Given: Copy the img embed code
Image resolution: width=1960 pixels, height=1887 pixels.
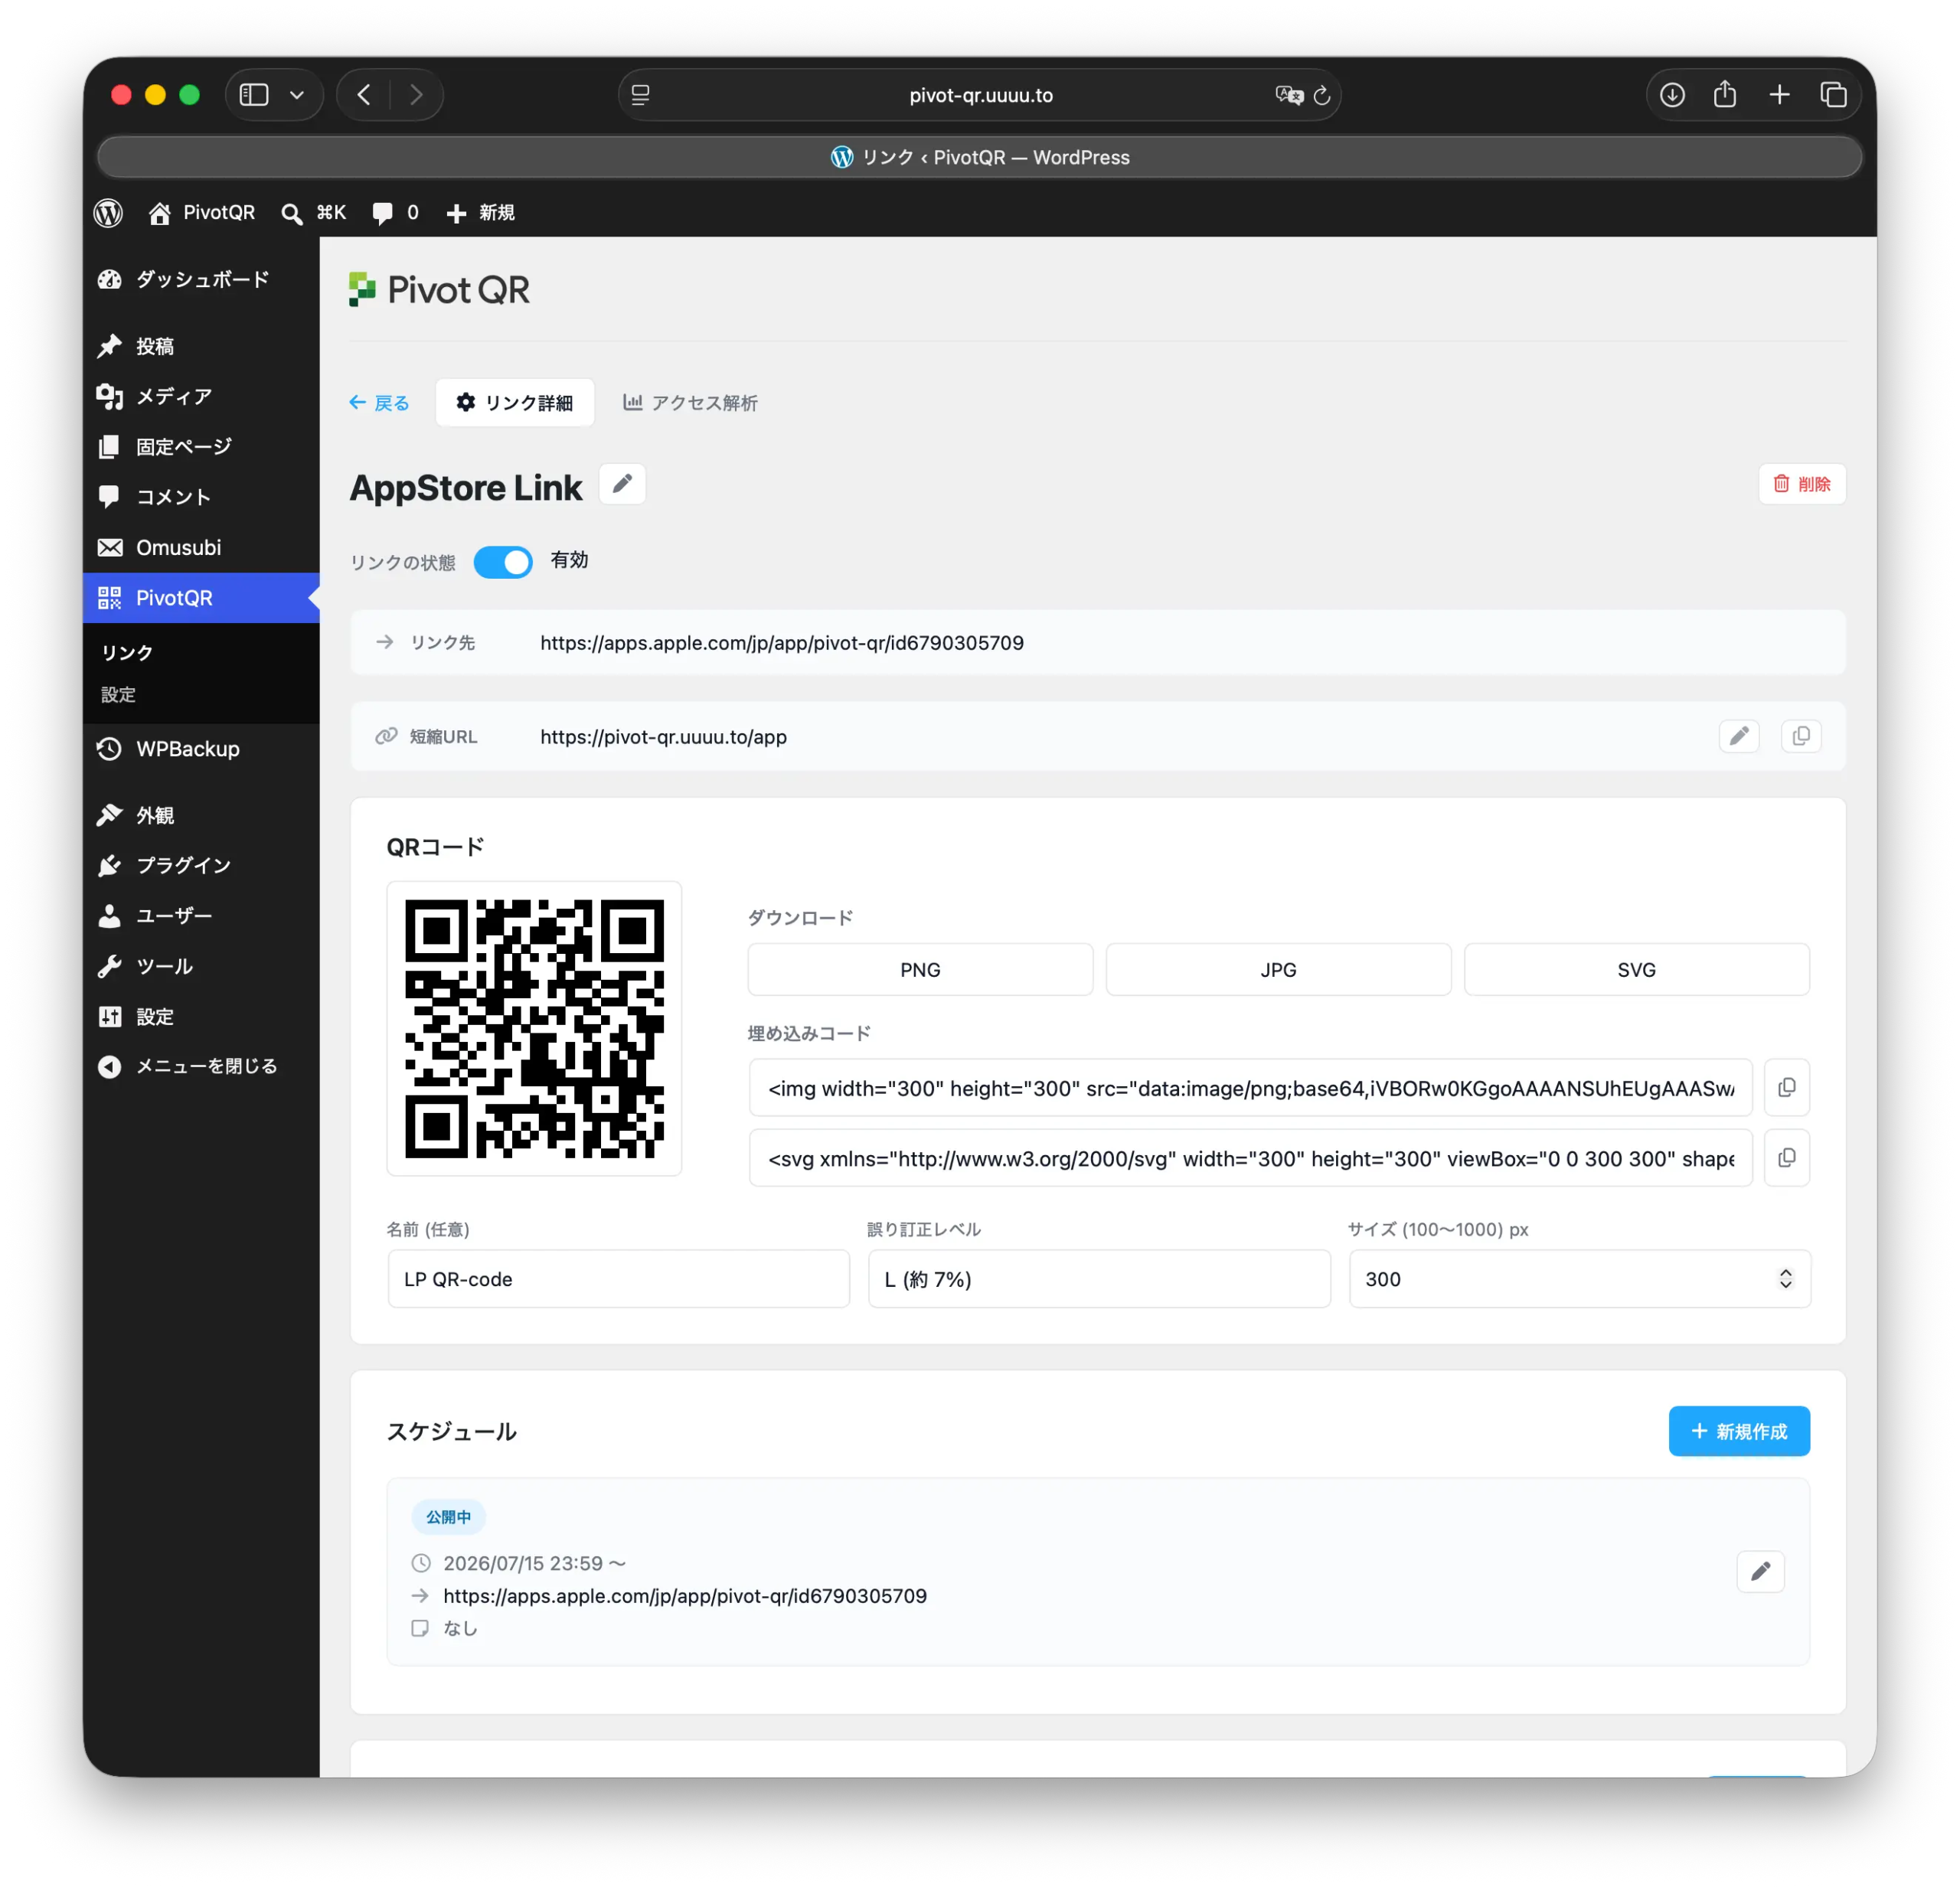Looking at the screenshot, I should (x=1787, y=1088).
